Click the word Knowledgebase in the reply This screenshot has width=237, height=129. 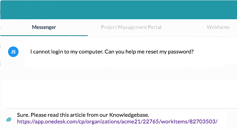click(x=129, y=115)
